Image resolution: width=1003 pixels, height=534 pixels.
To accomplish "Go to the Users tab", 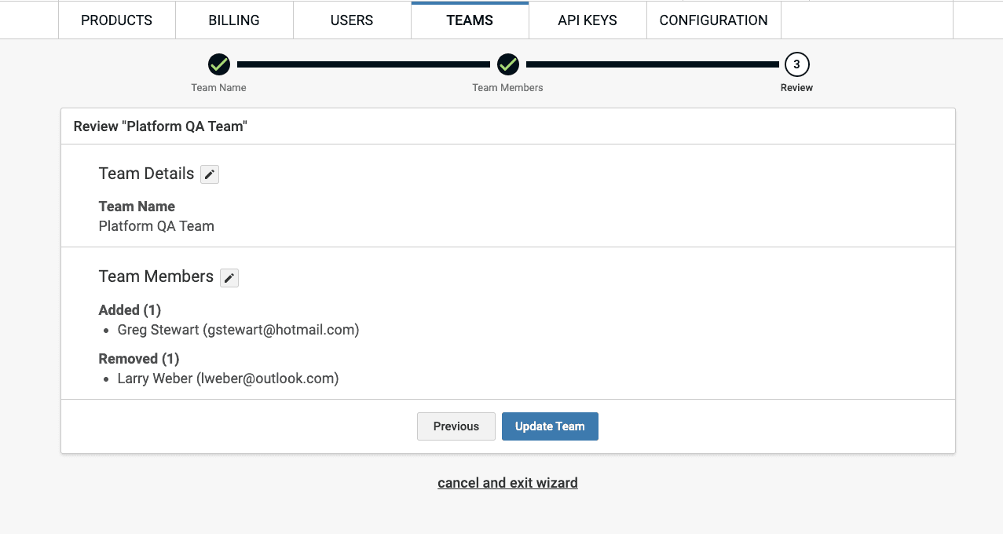I will [352, 20].
